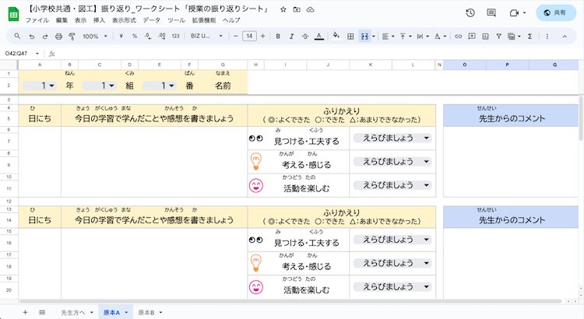Click the print icon in toolbar
Screen dimensions: 584x319
[x=56, y=37]
